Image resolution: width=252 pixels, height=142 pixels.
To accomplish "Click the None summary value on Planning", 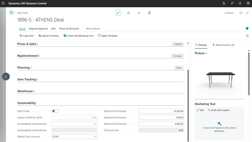I will (179, 68).
